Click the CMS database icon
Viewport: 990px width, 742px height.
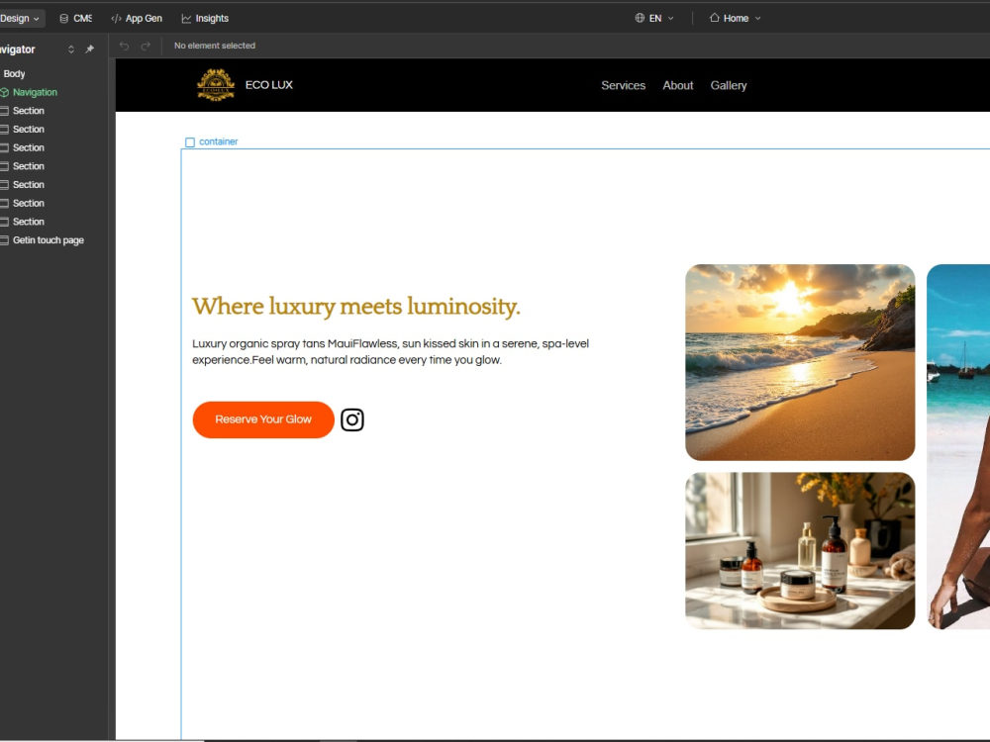coord(63,18)
